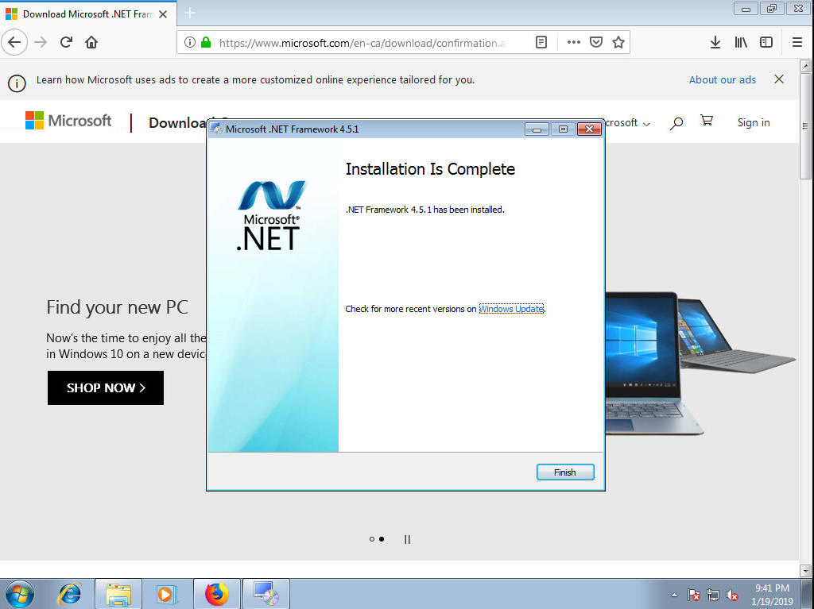The width and height of the screenshot is (814, 609).
Task: Open the taskbar clock and date
Action: 772,595
